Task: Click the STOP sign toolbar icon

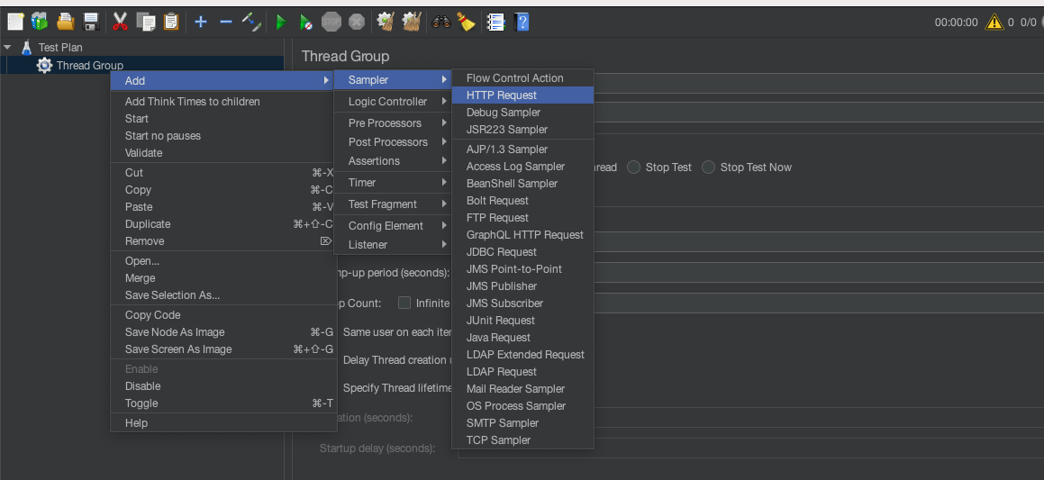Action: click(x=331, y=22)
